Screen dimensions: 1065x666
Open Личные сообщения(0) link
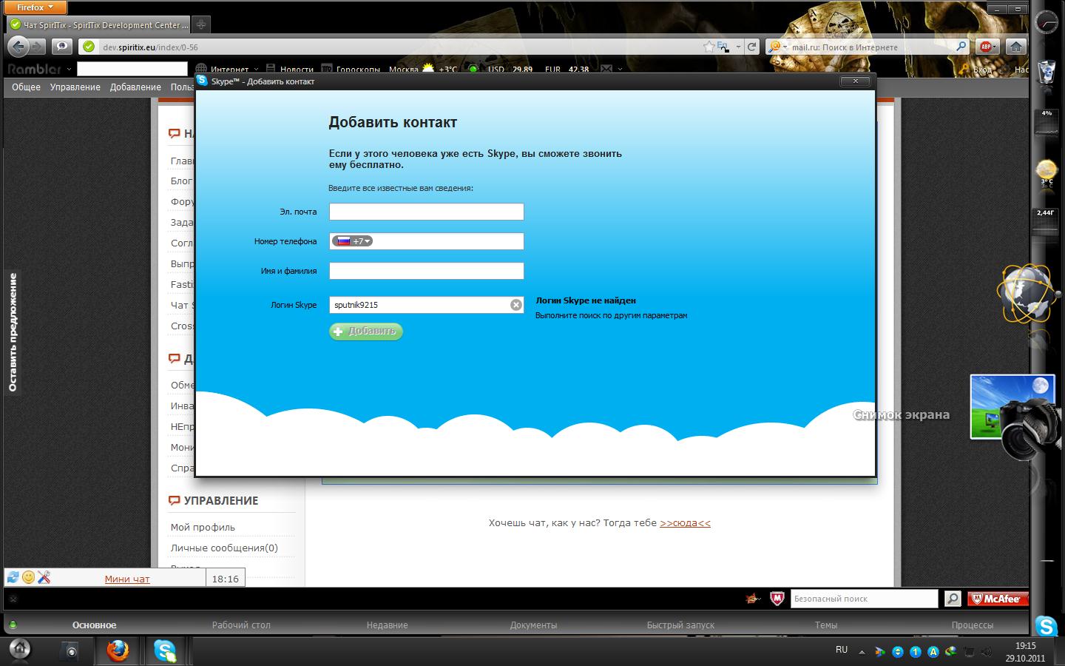[224, 548]
